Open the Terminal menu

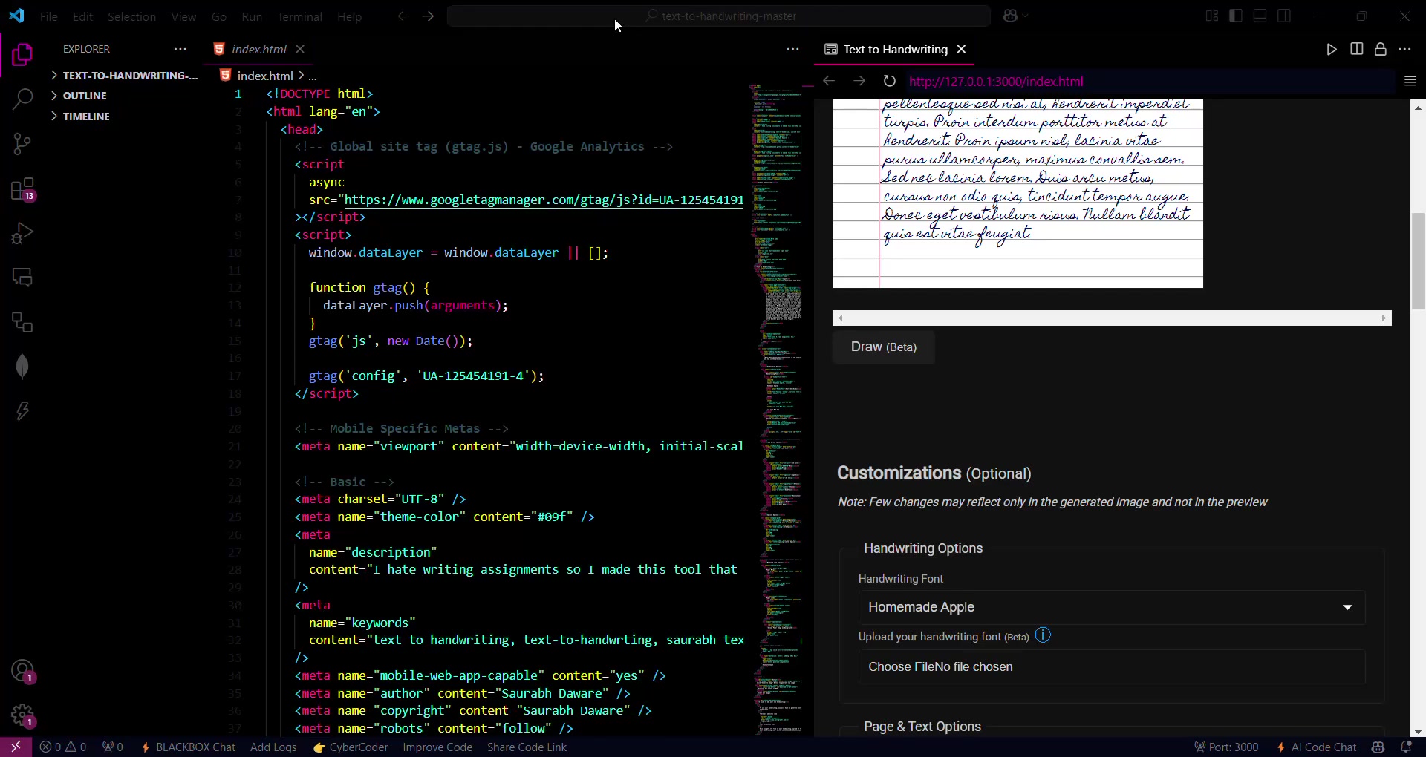pyautogui.click(x=299, y=16)
